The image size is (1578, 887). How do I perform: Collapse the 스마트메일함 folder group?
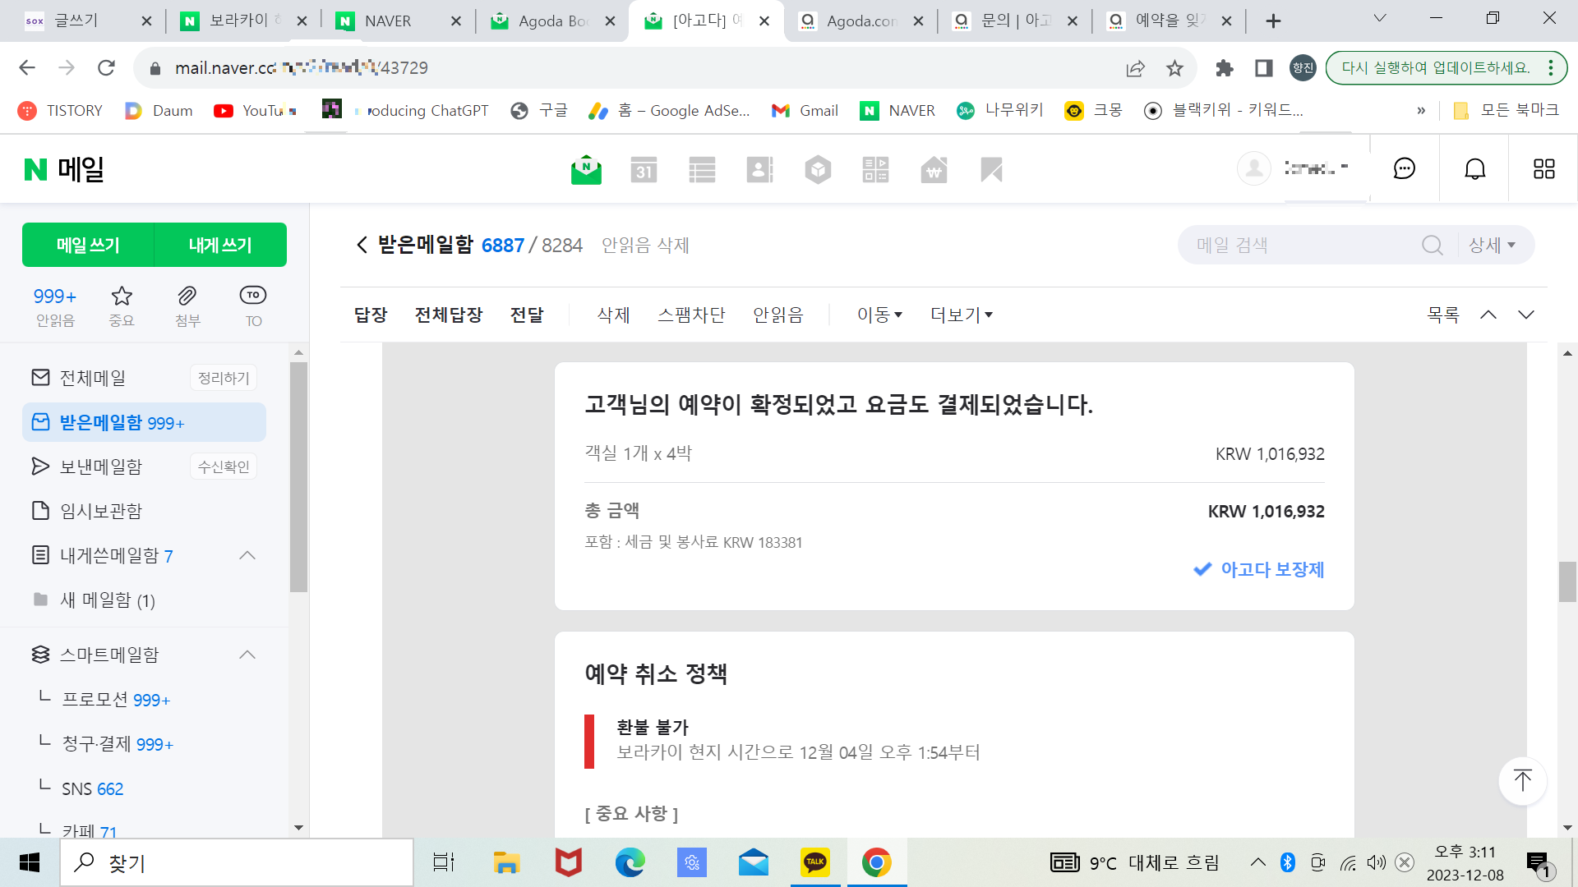point(247,655)
